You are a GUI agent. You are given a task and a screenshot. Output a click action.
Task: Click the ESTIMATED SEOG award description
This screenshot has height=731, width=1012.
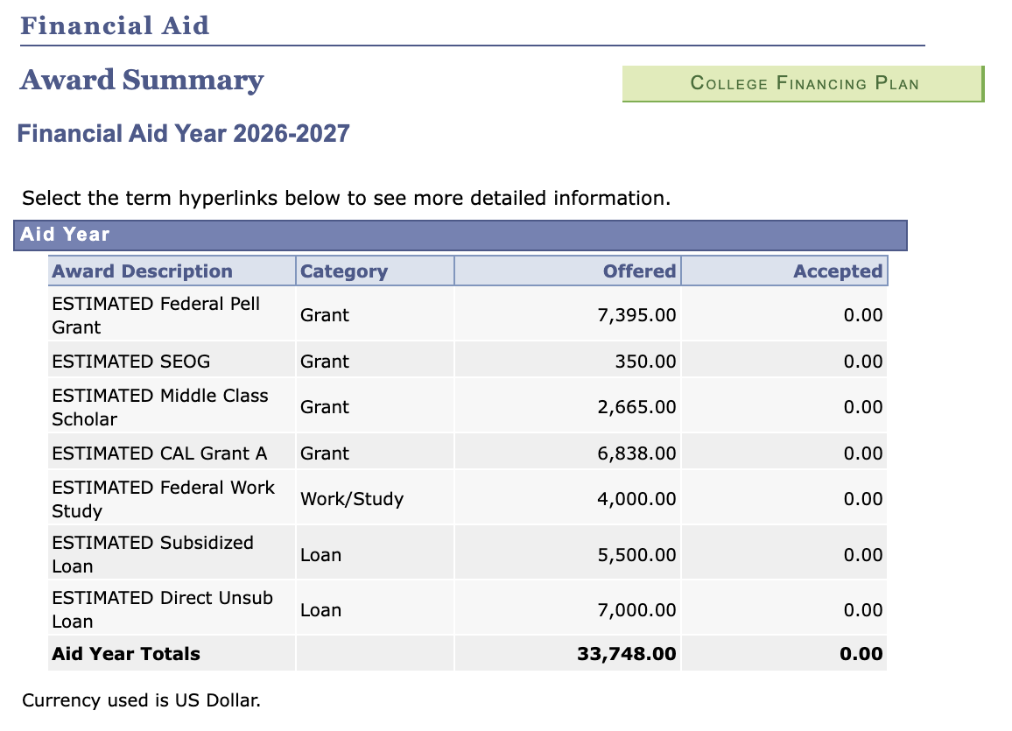[131, 362]
